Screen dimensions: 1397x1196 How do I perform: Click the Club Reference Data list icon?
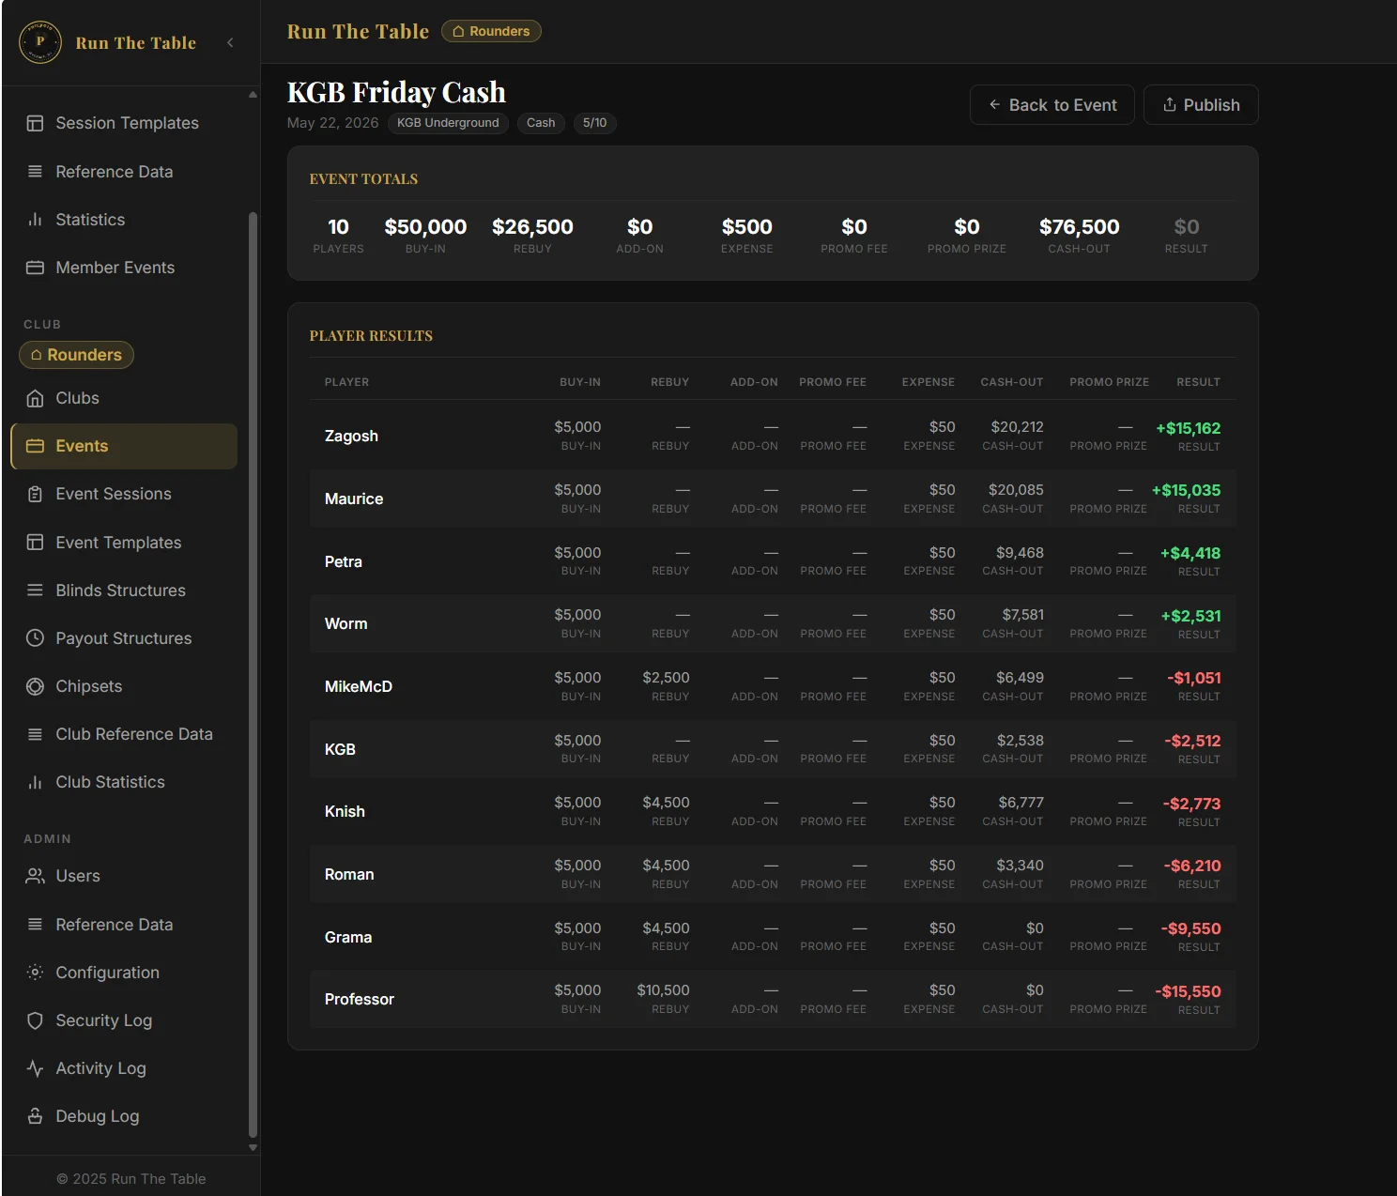(x=35, y=734)
